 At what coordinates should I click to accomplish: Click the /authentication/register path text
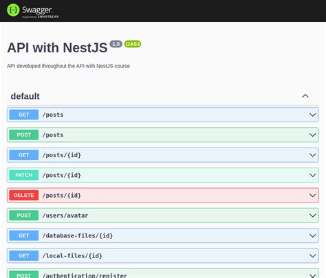pyautogui.click(x=85, y=275)
